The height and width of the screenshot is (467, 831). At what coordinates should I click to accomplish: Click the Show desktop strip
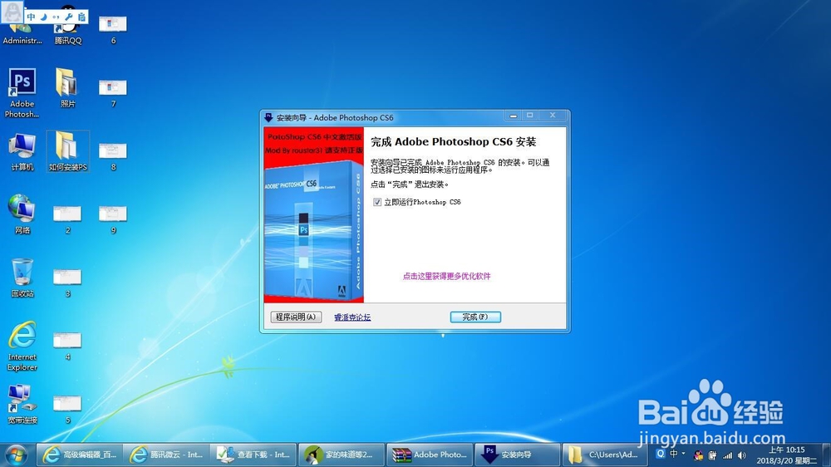coord(827,455)
